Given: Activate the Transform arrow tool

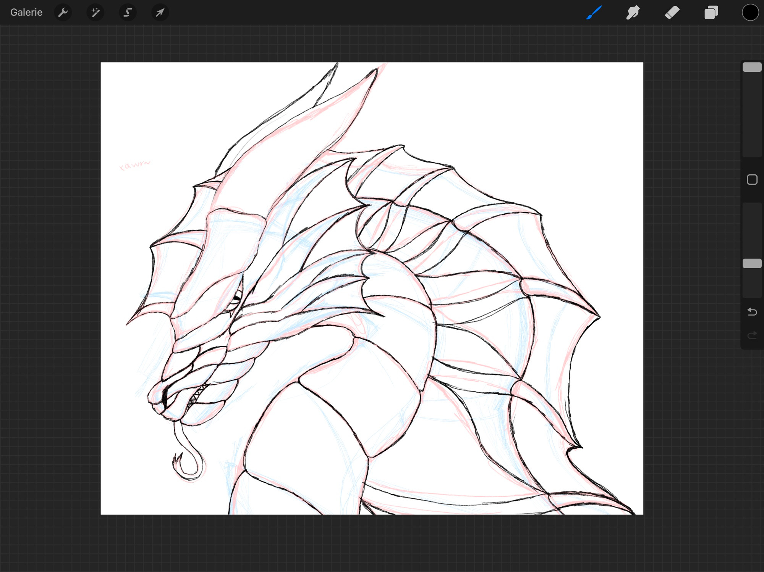Looking at the screenshot, I should coord(160,13).
